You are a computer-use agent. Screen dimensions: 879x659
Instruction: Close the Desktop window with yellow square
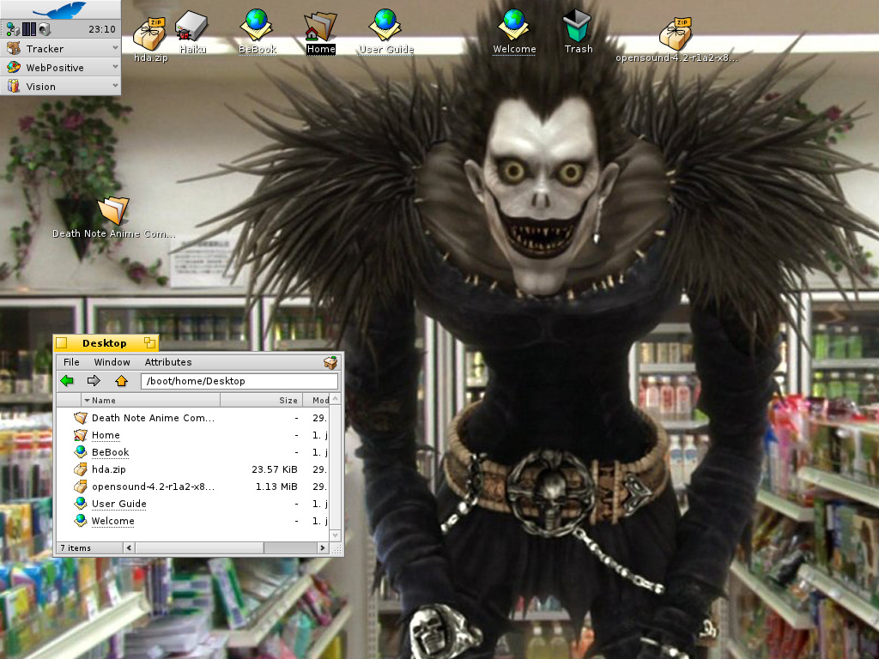coord(62,343)
